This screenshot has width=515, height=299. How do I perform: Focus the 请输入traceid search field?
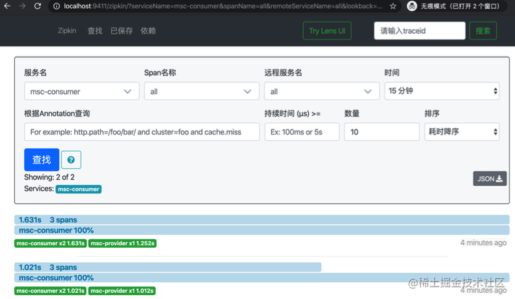point(419,31)
